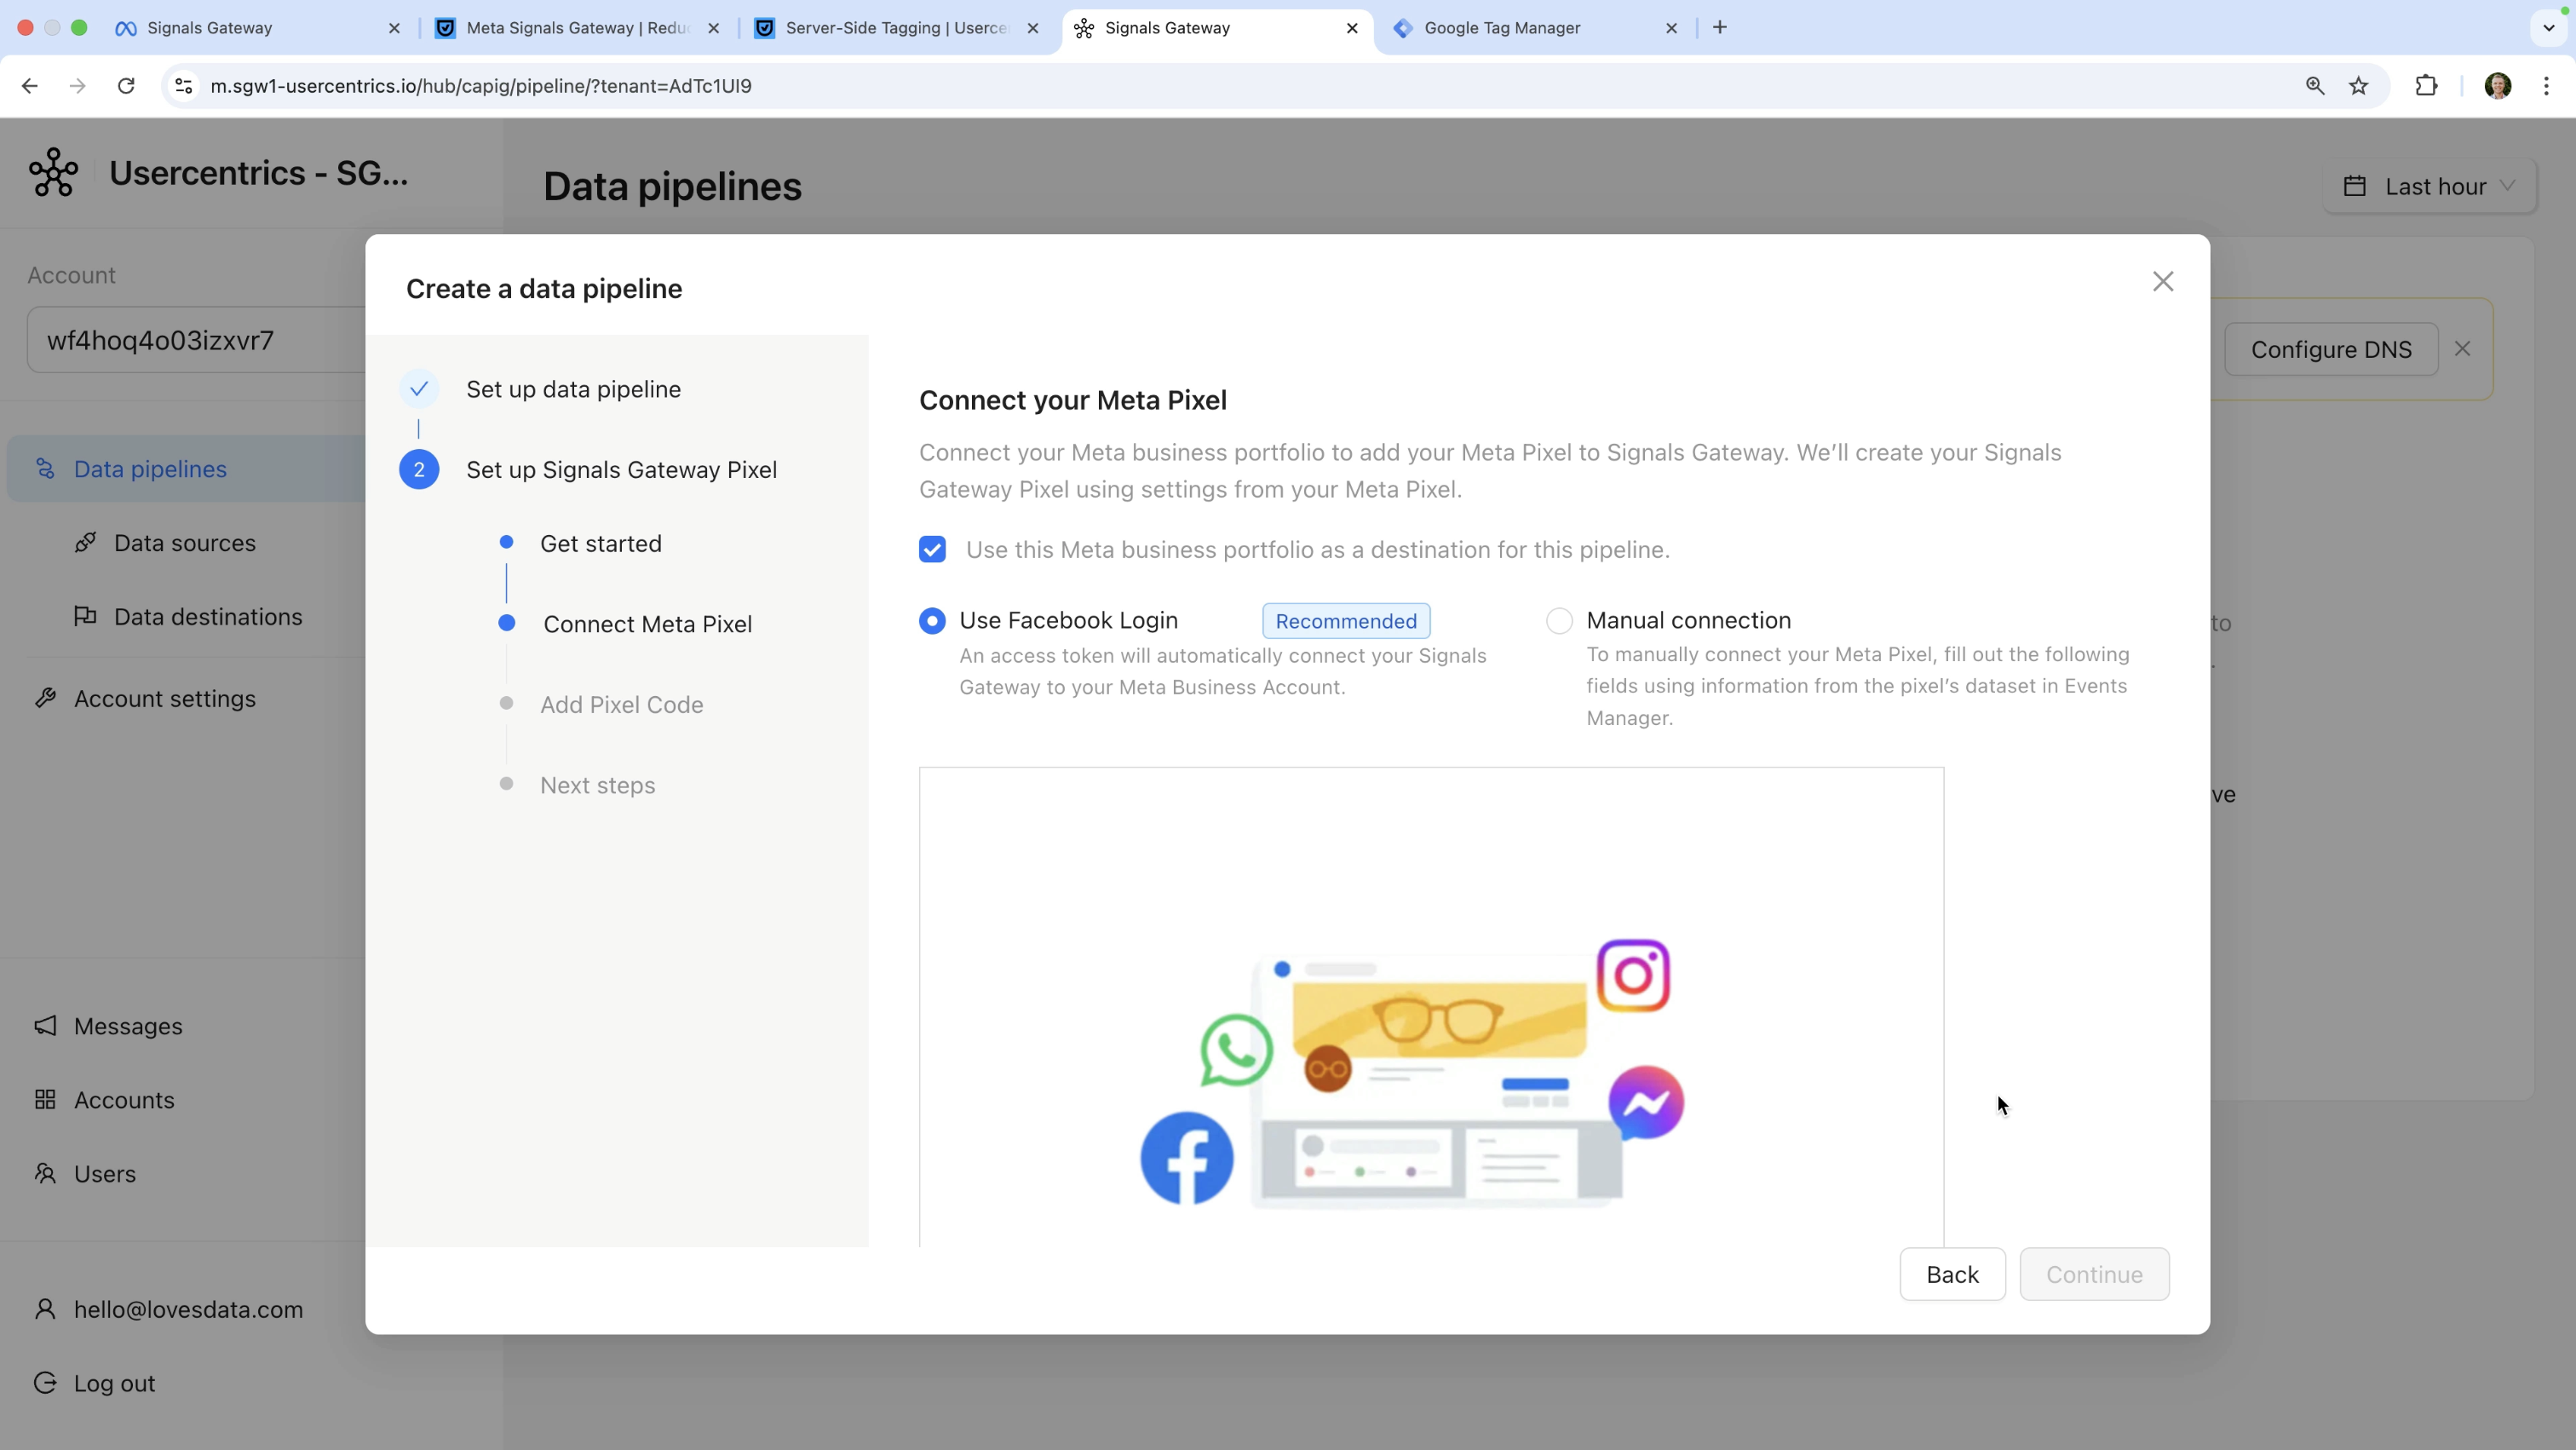2576x1450 pixels.
Task: Open Data sources in the sidebar
Action: coord(184,543)
